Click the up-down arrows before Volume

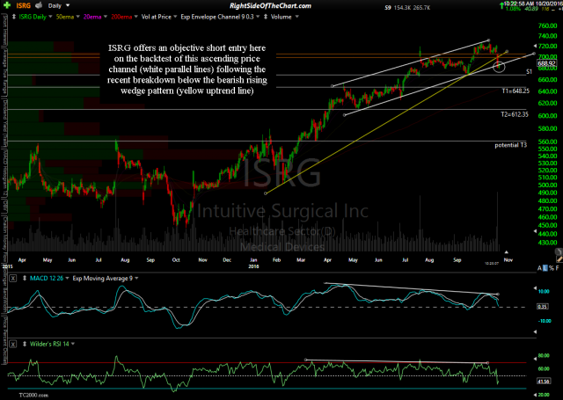tap(266, 17)
